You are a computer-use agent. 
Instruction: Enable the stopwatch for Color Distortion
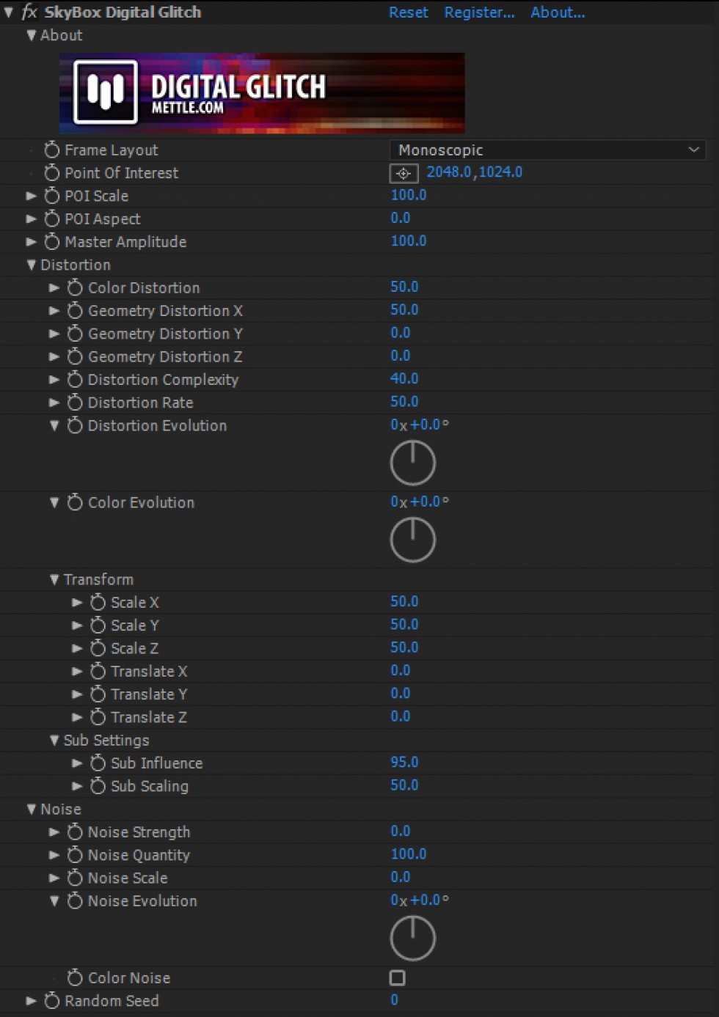(75, 288)
